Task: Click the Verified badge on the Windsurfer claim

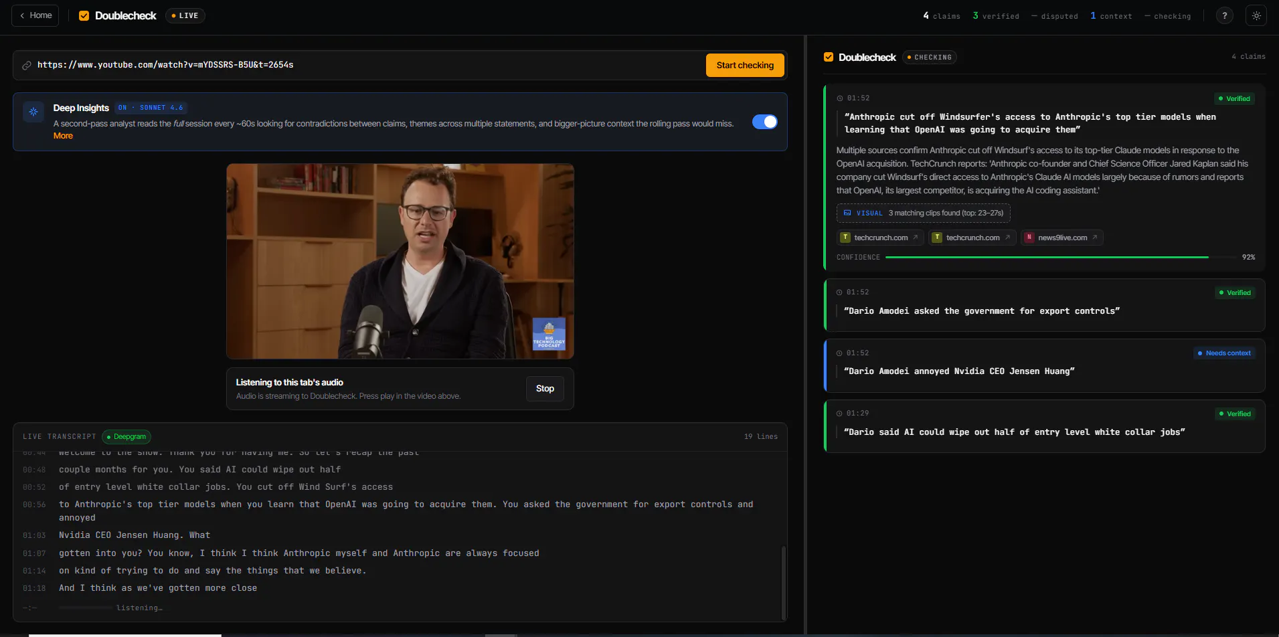Action: [x=1234, y=99]
